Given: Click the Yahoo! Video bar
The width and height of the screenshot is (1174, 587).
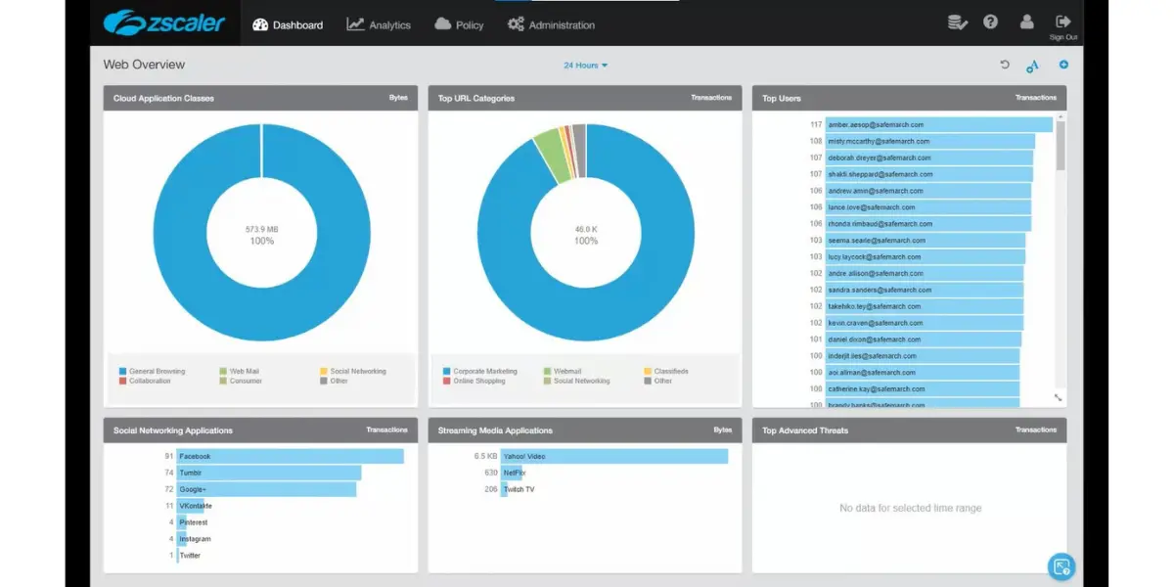Looking at the screenshot, I should (x=614, y=457).
